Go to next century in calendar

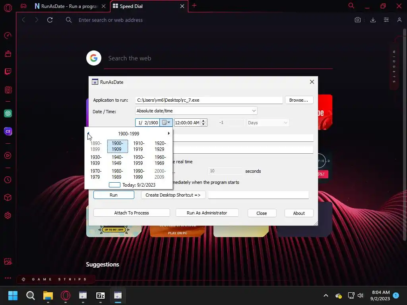pyautogui.click(x=169, y=133)
